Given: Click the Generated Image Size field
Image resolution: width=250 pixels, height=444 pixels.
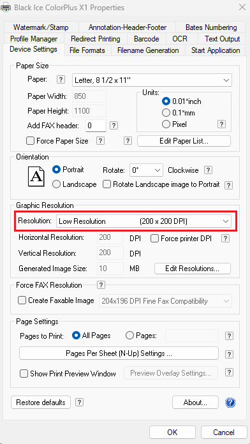Looking at the screenshot, I should (x=110, y=268).
